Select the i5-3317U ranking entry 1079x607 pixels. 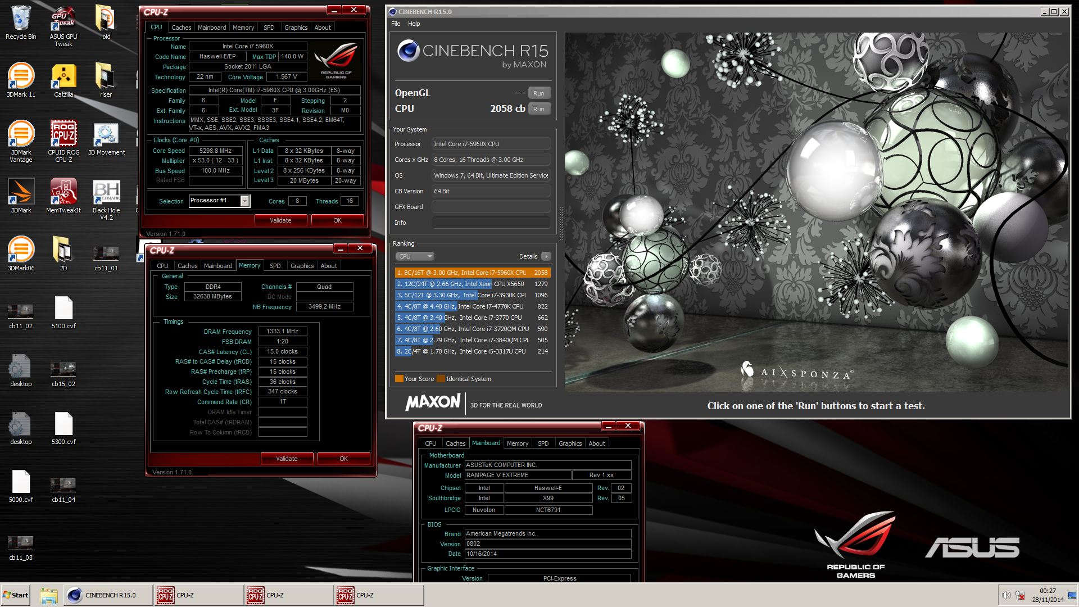point(472,351)
